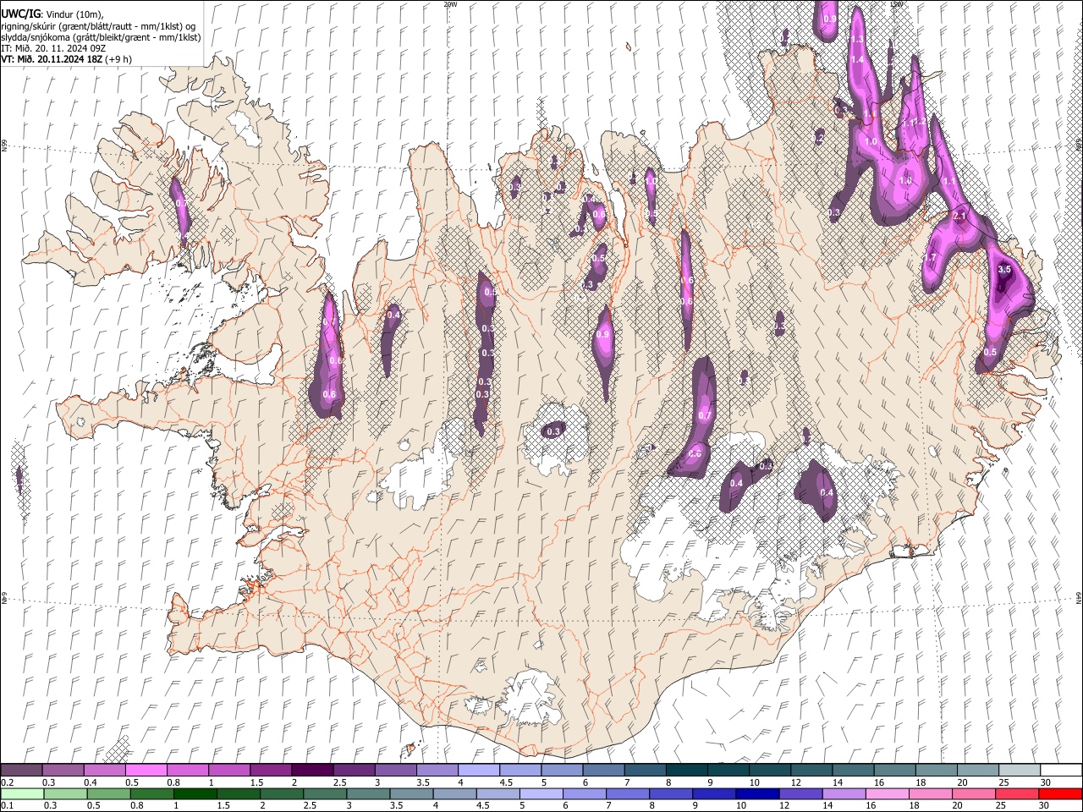Click the medium green swatch labeled 0.8 in lower scale

coord(151,793)
